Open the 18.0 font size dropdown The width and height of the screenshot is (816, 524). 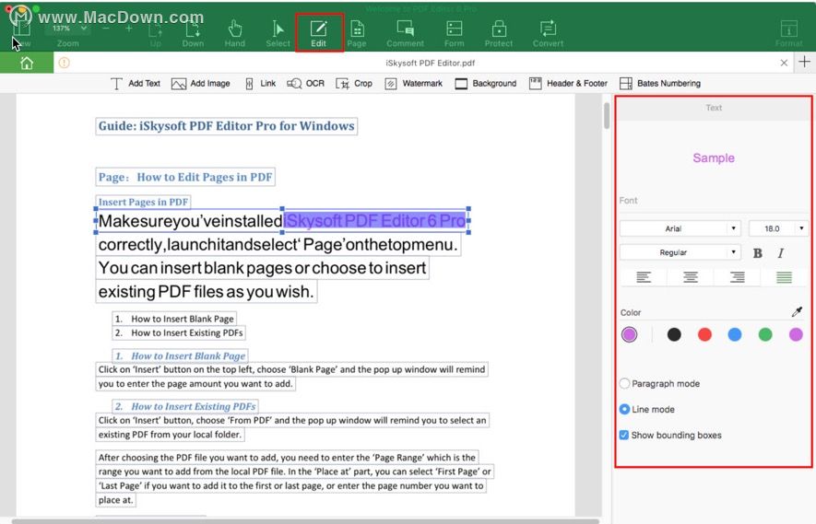778,228
